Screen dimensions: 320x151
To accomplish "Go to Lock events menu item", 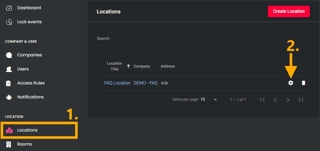I will (29, 22).
